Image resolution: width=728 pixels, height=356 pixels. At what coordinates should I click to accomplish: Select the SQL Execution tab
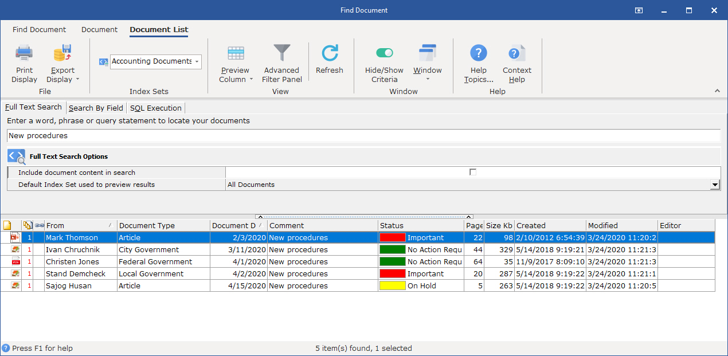click(x=156, y=108)
